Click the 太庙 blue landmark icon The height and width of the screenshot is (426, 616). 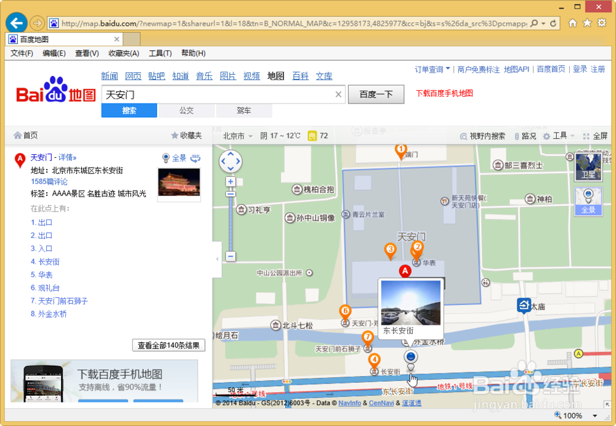524,306
